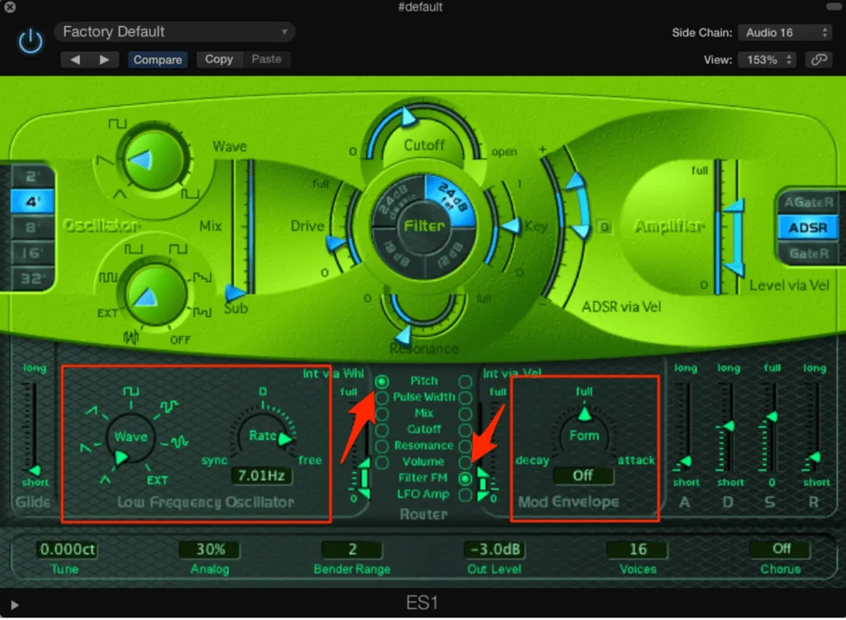Click the Sustain (S) envelope slider
Image resolution: width=846 pixels, height=620 pixels.
(x=771, y=427)
